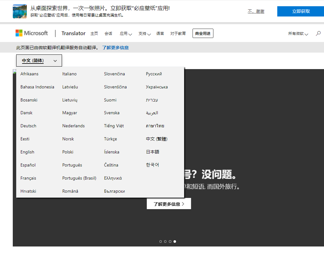Switch language to Español

[28, 165]
